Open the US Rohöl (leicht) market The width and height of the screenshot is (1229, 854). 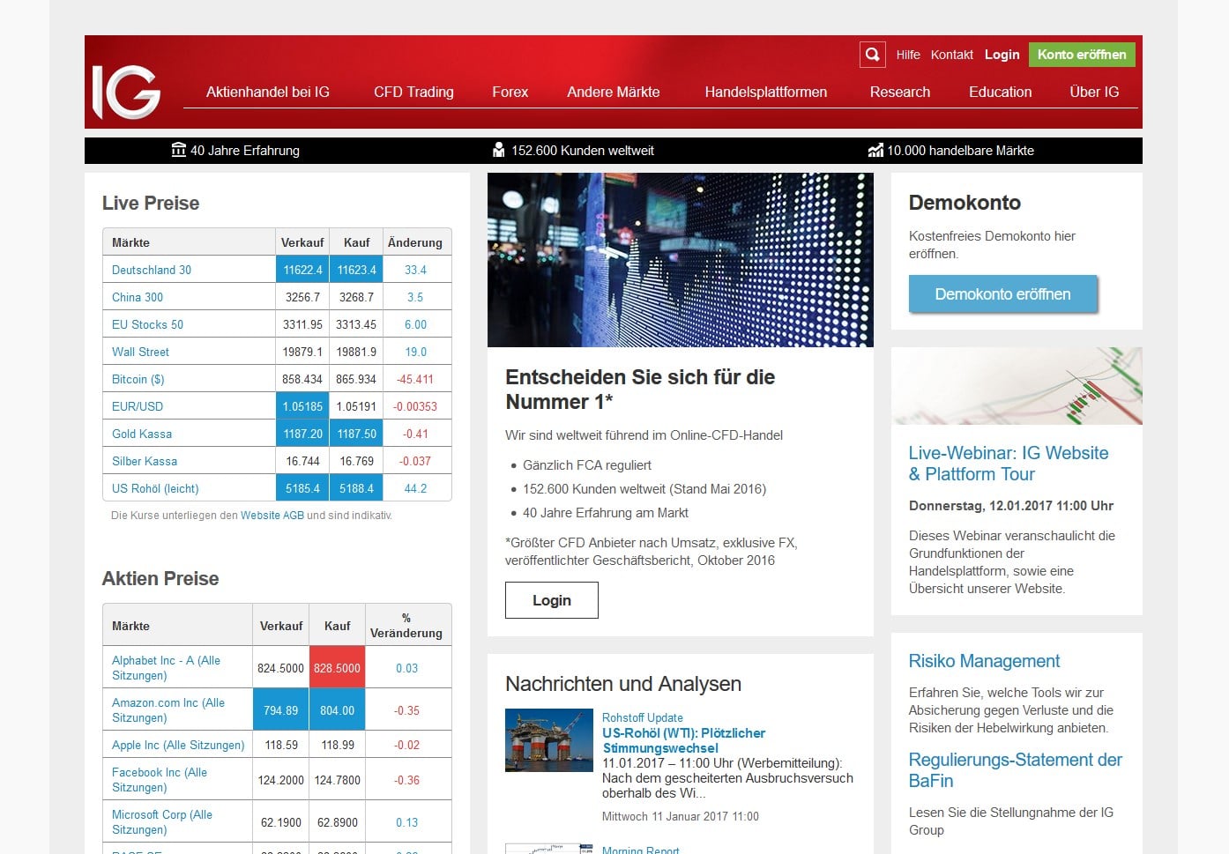coord(155,488)
